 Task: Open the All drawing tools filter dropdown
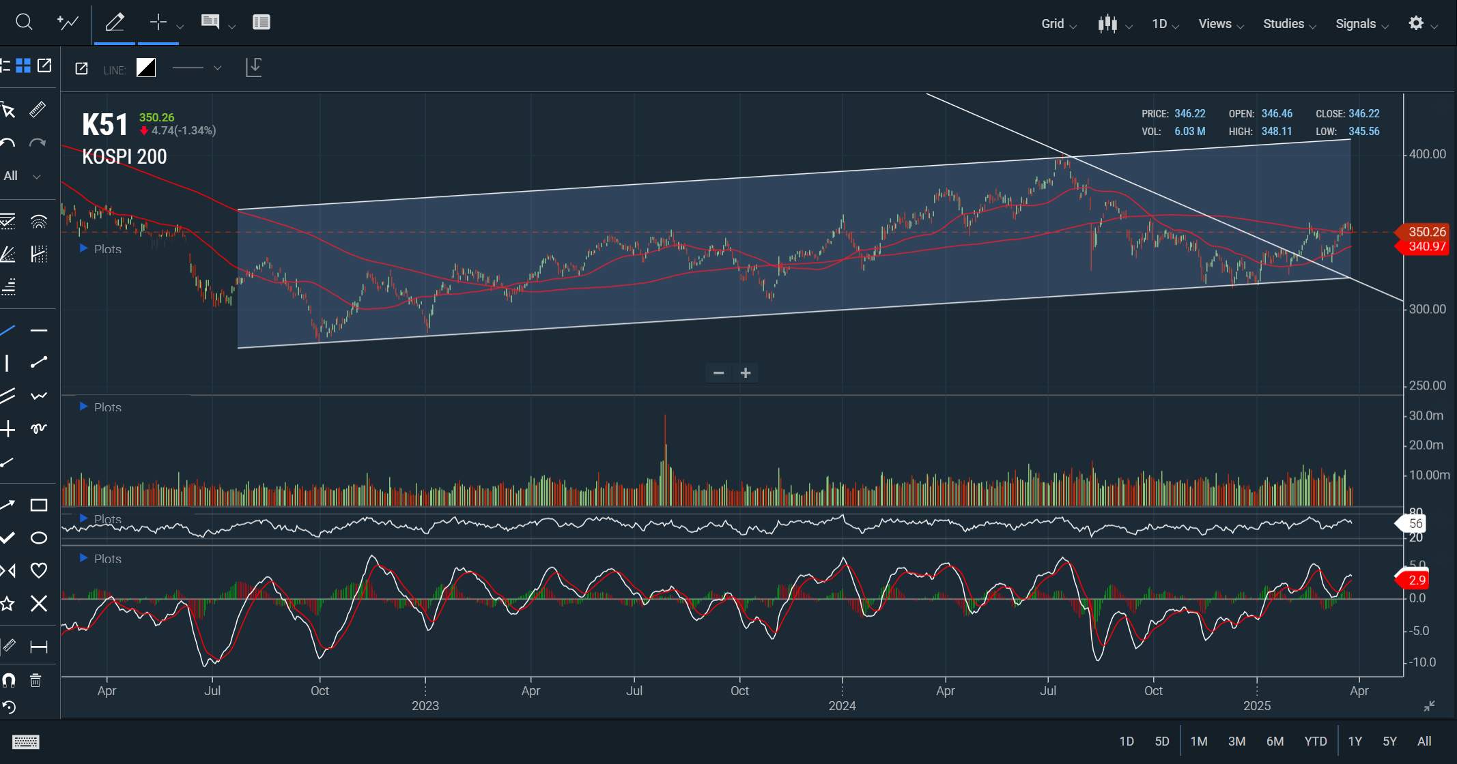[x=22, y=176]
